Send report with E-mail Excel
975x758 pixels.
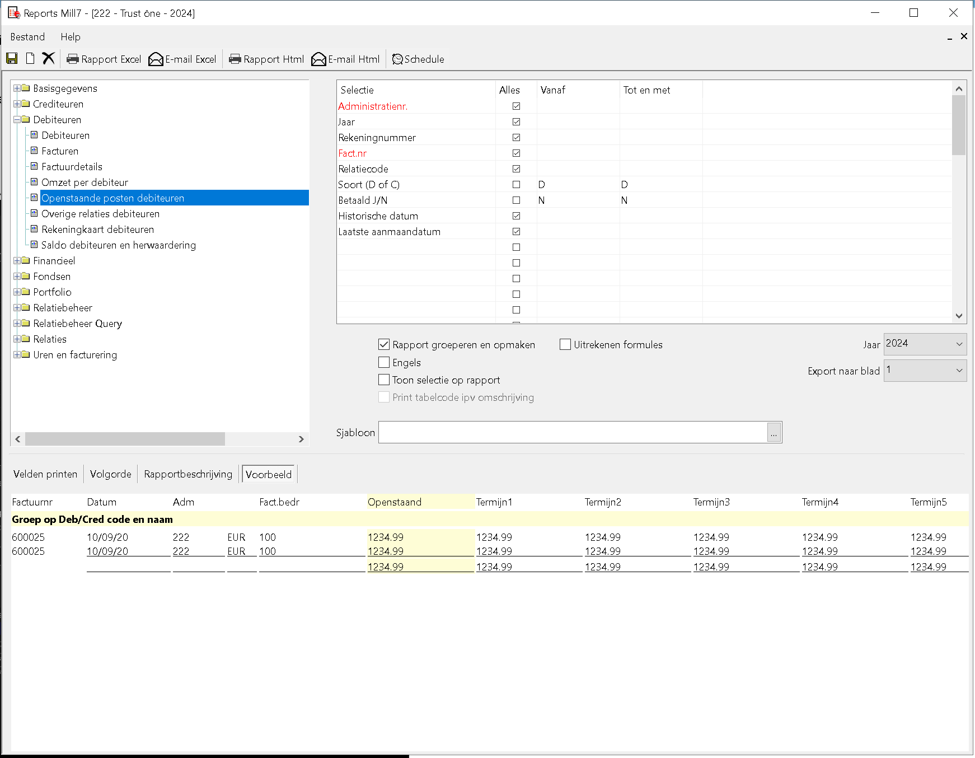tap(182, 59)
